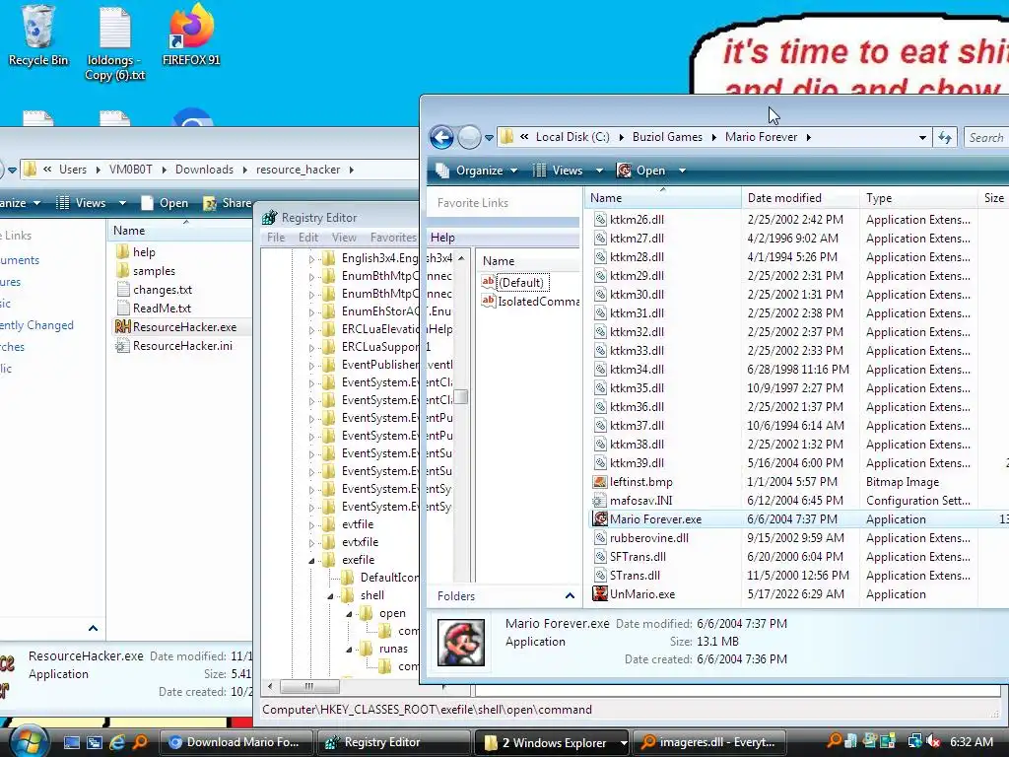Select the STrans.dll file
Screen dimensions: 1009x757
pos(635,575)
